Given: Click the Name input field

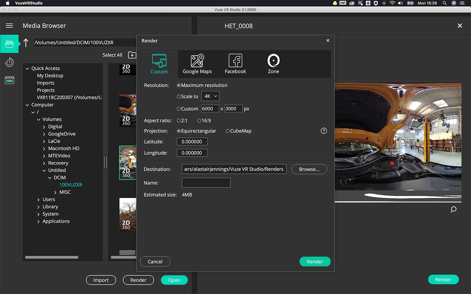Looking at the screenshot, I should 206,183.
